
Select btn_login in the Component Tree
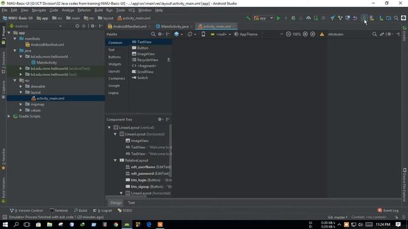pos(149,180)
